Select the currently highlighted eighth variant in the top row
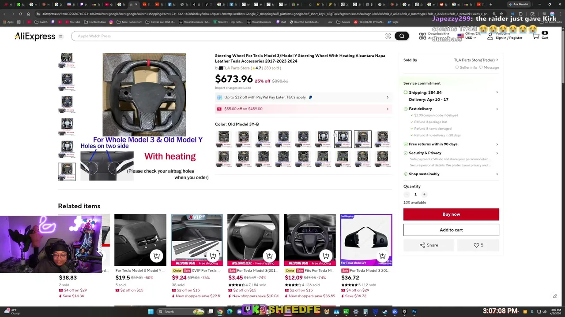 (x=363, y=139)
